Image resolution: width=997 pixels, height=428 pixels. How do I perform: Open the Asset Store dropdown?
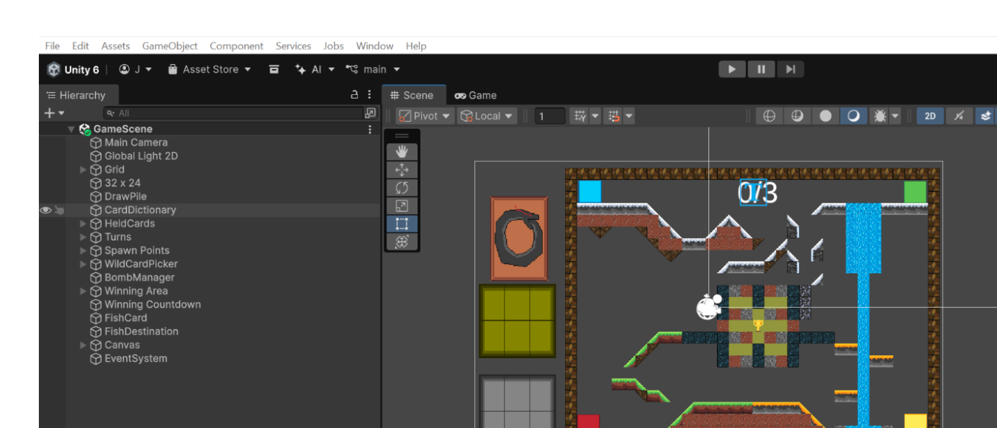pyautogui.click(x=209, y=69)
